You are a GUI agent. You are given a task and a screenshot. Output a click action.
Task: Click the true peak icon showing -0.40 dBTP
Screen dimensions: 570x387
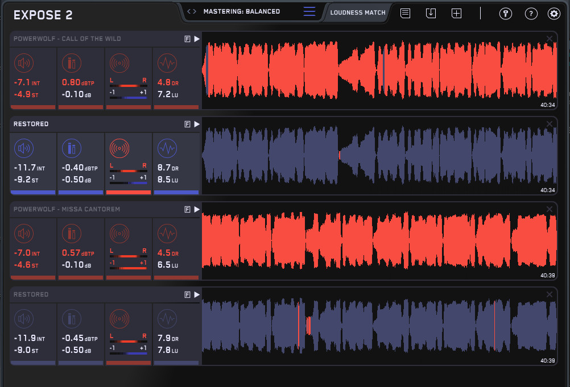(72, 148)
